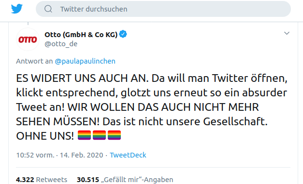Viewport: 303px width, 184px height.
Task: Focus the 'Twitter durchsuchen' search field
Action: (x=163, y=9)
